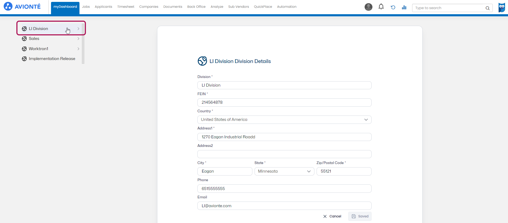The width and height of the screenshot is (508, 223).
Task: Expand the LI Division chevron
Action: pos(78,29)
